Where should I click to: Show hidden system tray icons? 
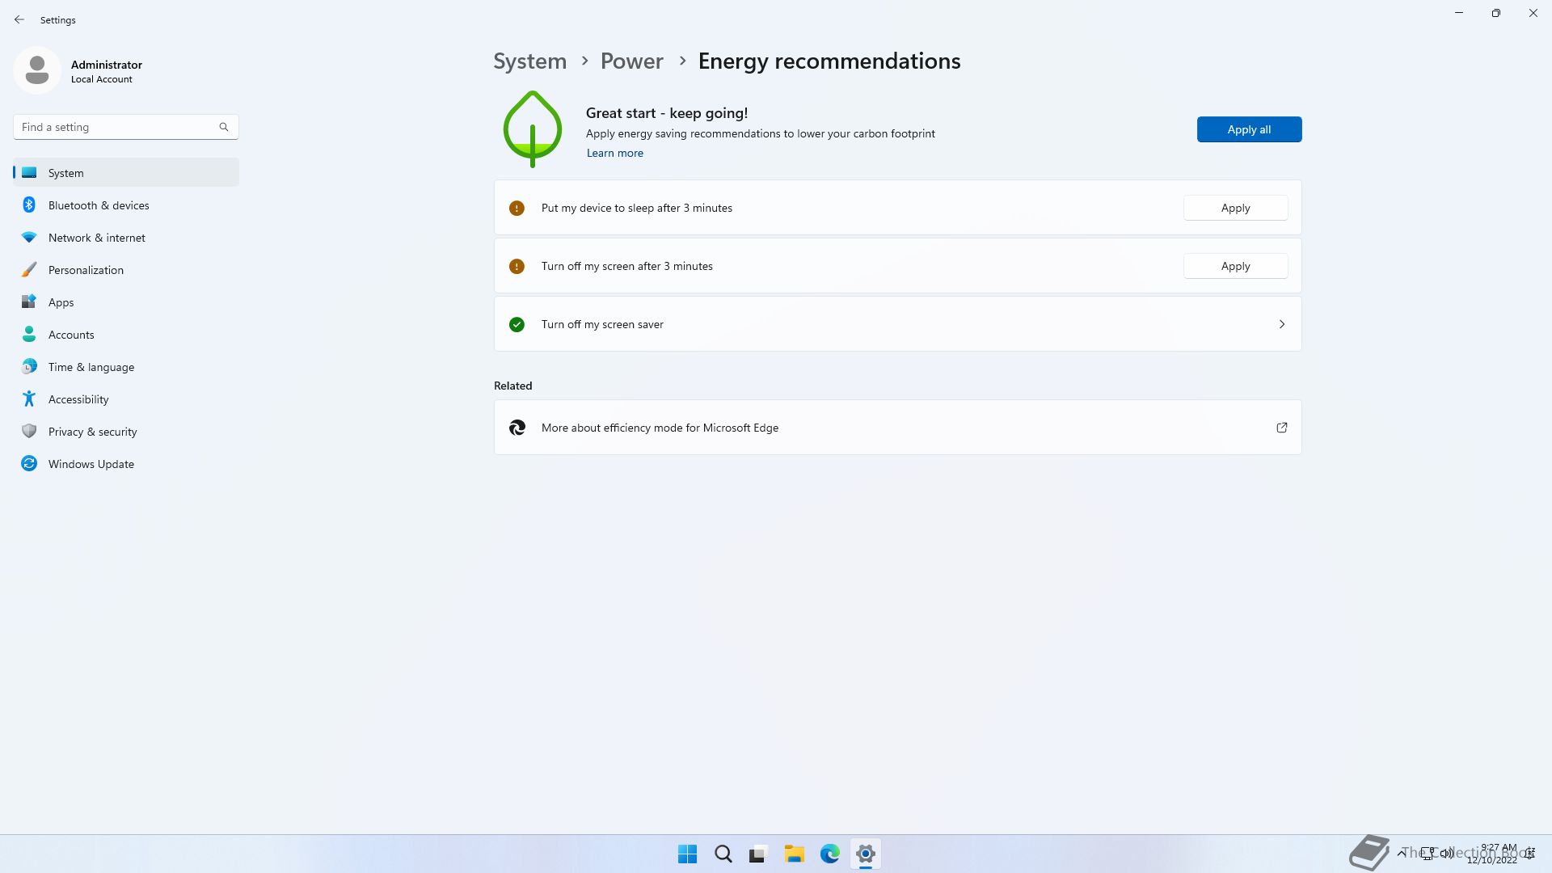[x=1401, y=853]
